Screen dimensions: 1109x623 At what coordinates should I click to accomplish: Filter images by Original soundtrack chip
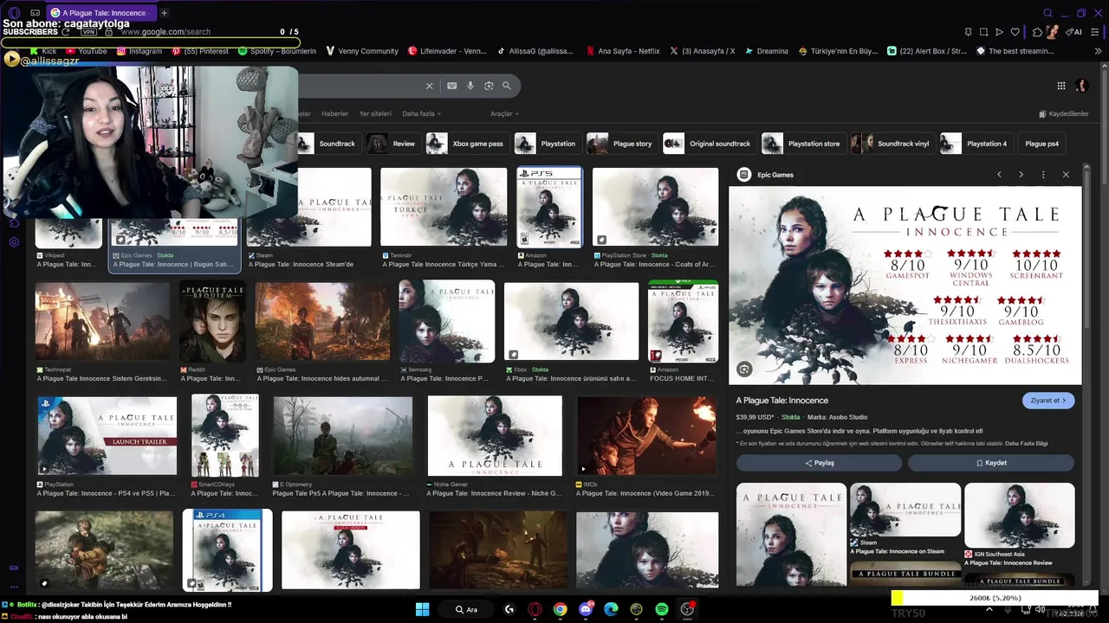[x=709, y=144]
